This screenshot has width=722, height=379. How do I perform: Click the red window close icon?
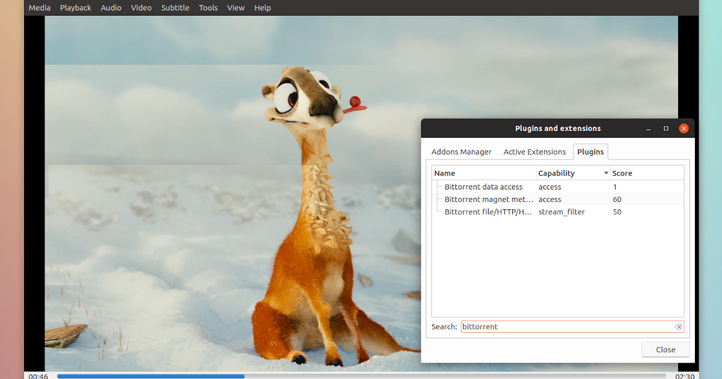click(x=683, y=129)
